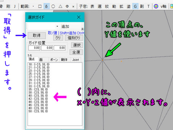Viewport: 173px width, 130px height.
Task: Click the クリ clear button
Action: pos(58,38)
